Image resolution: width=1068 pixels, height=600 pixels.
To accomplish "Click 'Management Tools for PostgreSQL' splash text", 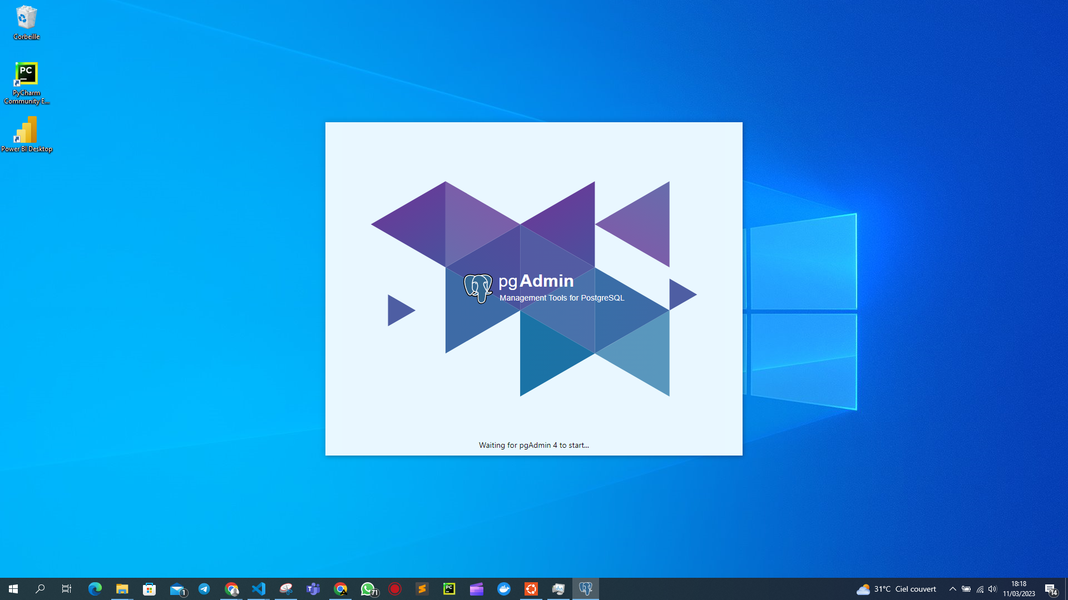I will [x=562, y=298].
